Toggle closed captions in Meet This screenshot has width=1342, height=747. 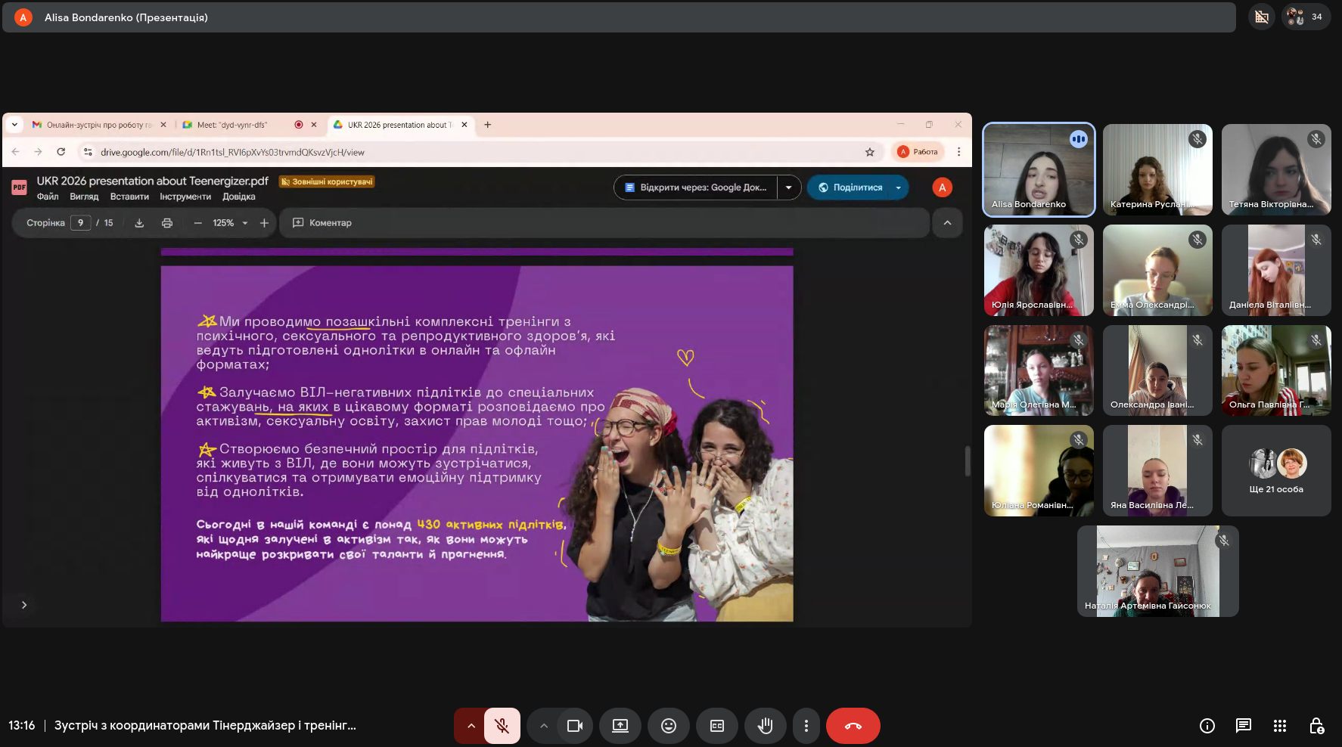click(x=717, y=726)
